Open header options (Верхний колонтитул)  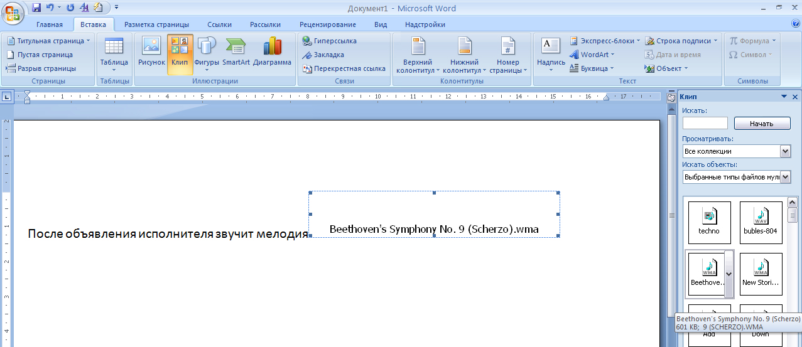(418, 55)
